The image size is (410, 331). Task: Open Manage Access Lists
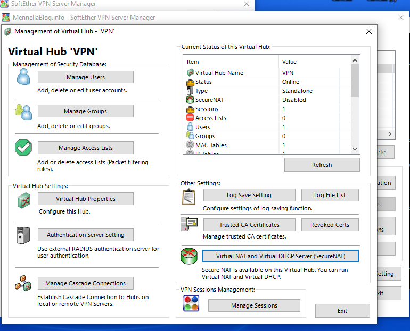tap(86, 148)
